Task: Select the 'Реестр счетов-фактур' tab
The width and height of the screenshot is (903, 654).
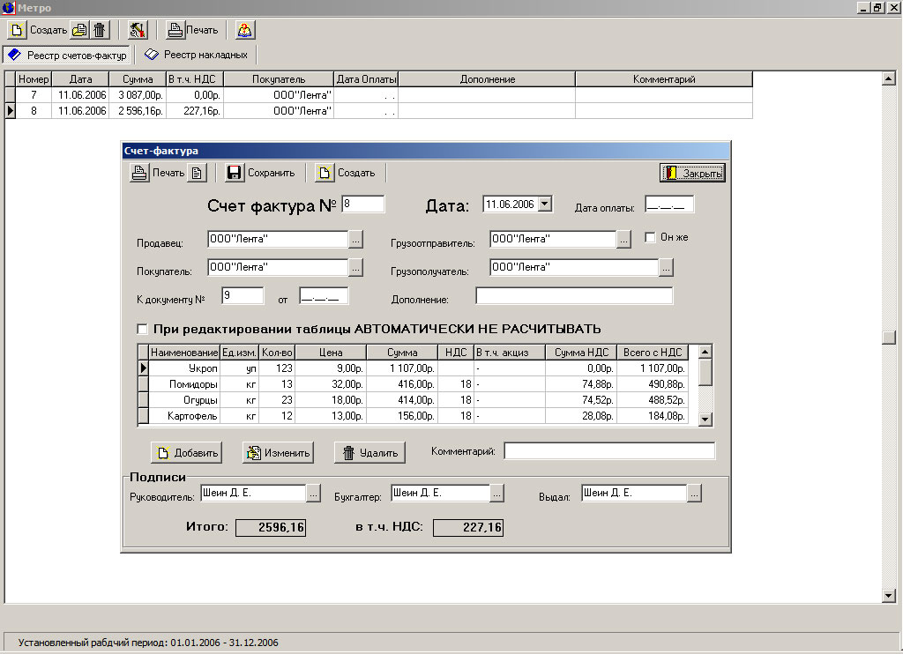Action: pos(67,56)
